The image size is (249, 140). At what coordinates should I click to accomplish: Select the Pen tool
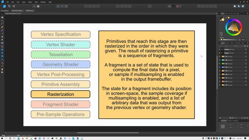click(x=2, y=27)
